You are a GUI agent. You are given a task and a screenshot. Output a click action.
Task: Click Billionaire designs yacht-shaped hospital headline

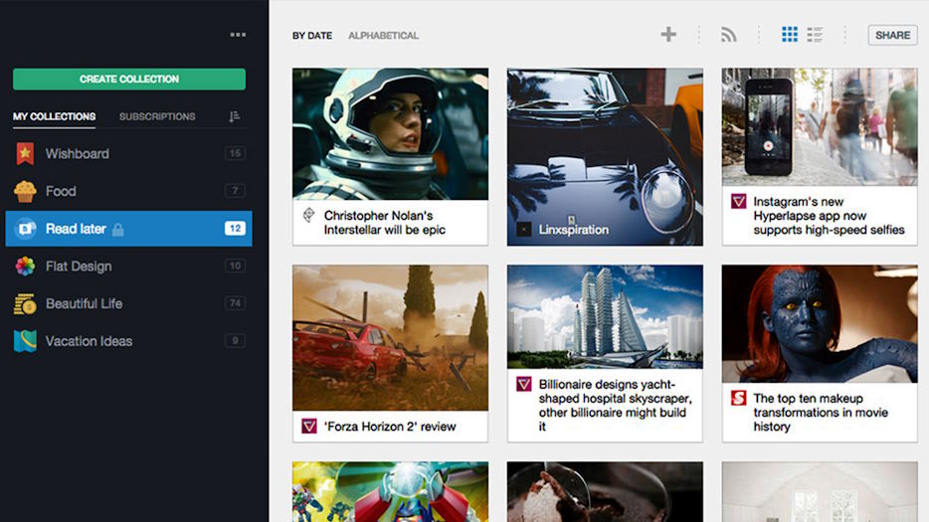click(615, 406)
